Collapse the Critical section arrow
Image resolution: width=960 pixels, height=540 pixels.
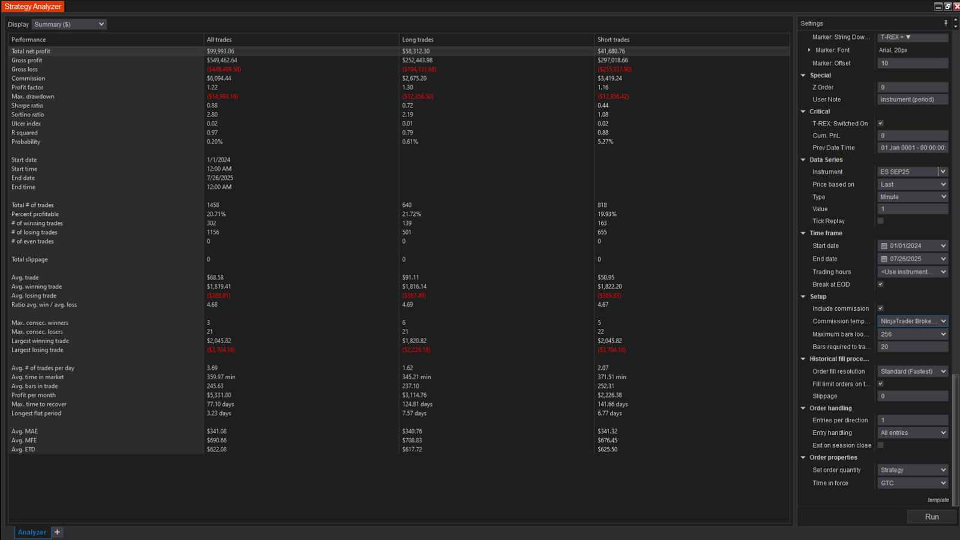[x=803, y=112]
